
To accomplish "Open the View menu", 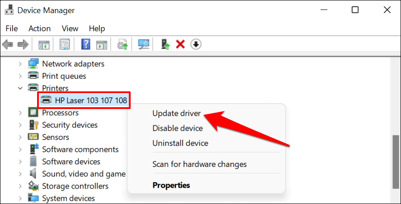I will 70,28.
